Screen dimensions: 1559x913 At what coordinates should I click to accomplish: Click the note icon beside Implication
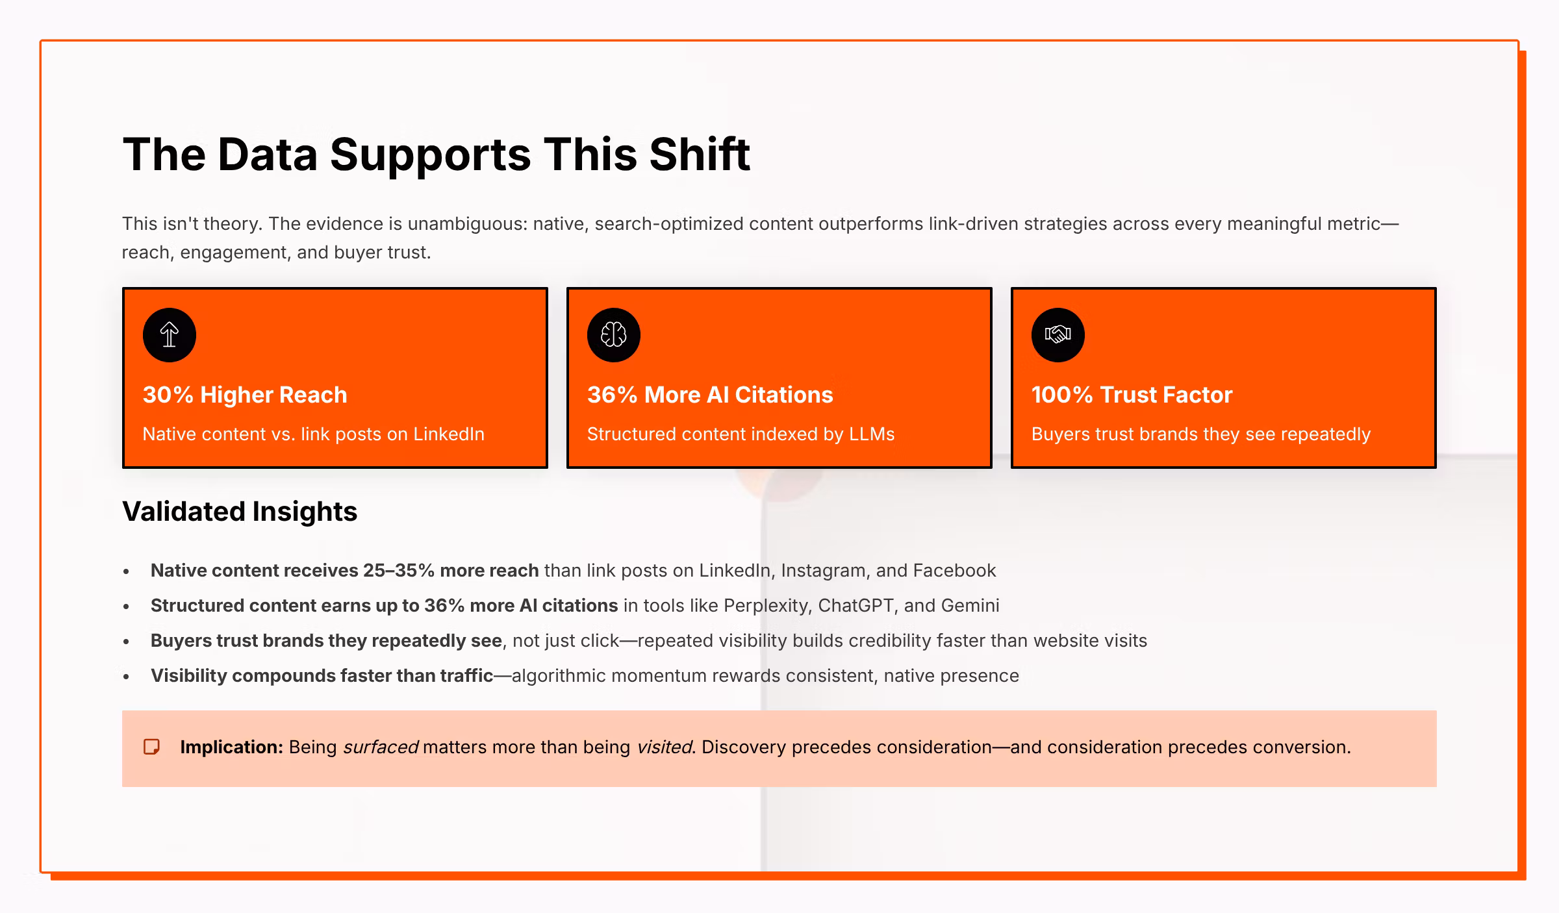point(151,747)
